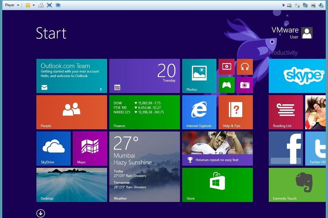
Task: Click the sound card device icon
Action: tap(321, 5)
